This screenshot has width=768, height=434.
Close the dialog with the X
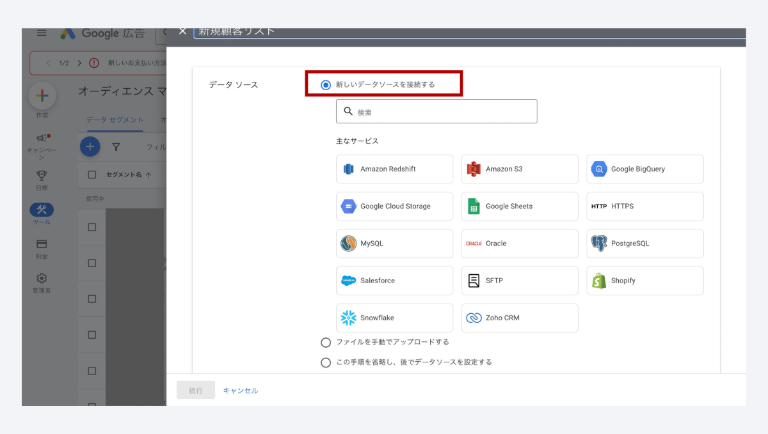tap(182, 31)
